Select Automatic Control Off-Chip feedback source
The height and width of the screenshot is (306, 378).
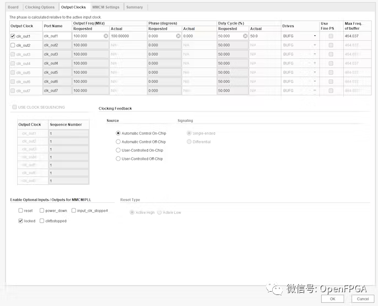click(118, 142)
